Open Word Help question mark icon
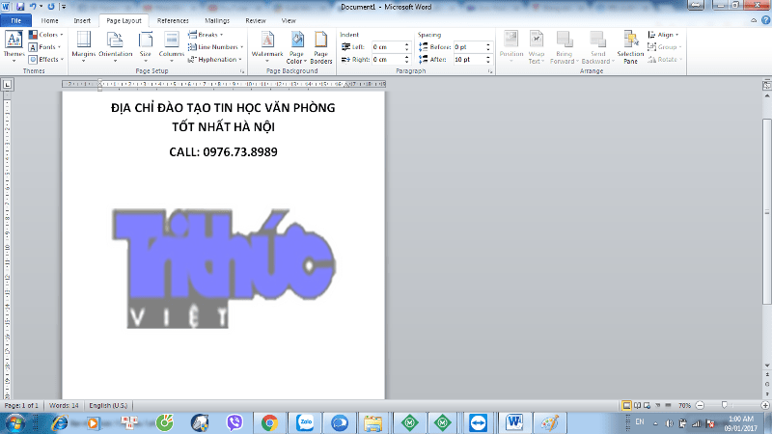 tap(765, 20)
